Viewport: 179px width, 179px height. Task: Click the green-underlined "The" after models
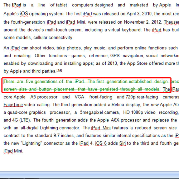click(166, 89)
